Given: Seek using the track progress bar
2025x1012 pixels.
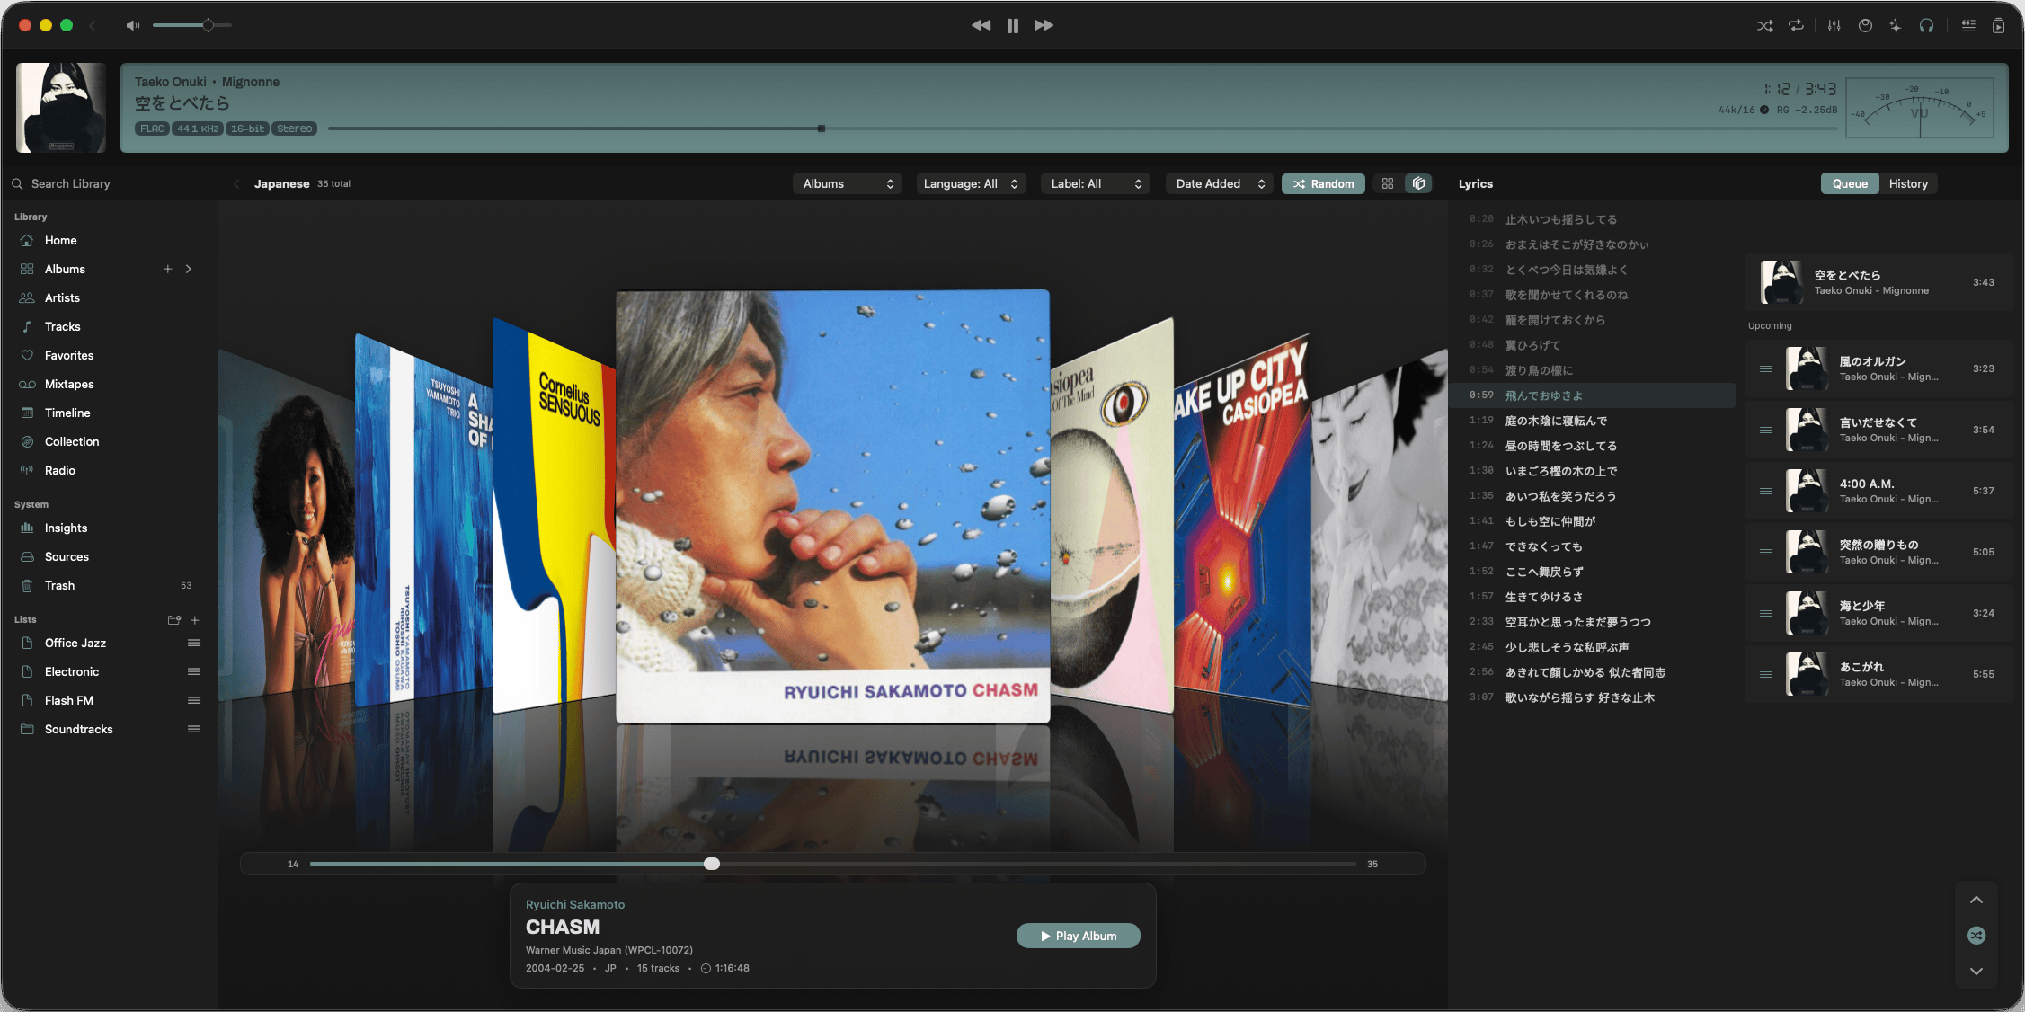Looking at the screenshot, I should [1082, 129].
